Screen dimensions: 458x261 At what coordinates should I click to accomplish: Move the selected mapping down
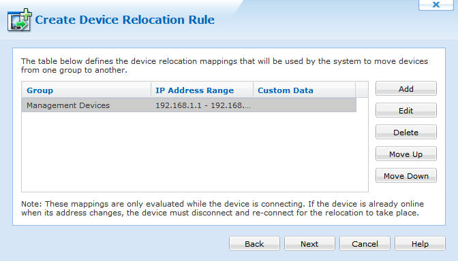[x=406, y=175]
